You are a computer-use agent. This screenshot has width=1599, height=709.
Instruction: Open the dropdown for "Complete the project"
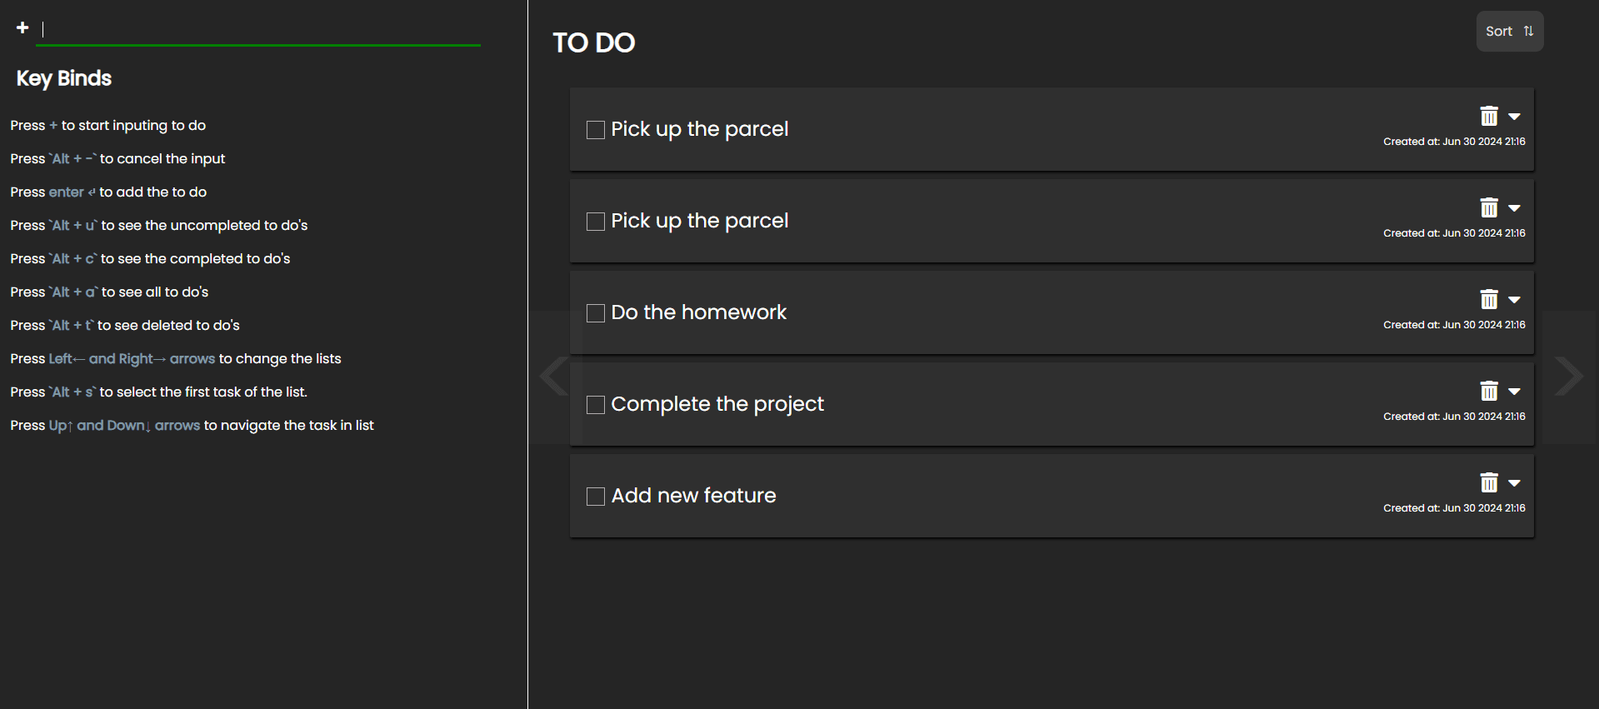coord(1515,391)
